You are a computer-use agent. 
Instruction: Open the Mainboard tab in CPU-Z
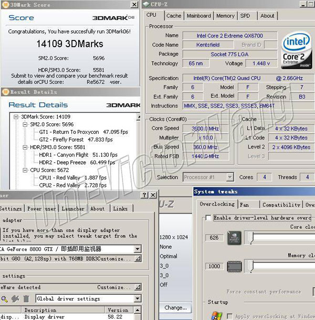[x=199, y=16]
